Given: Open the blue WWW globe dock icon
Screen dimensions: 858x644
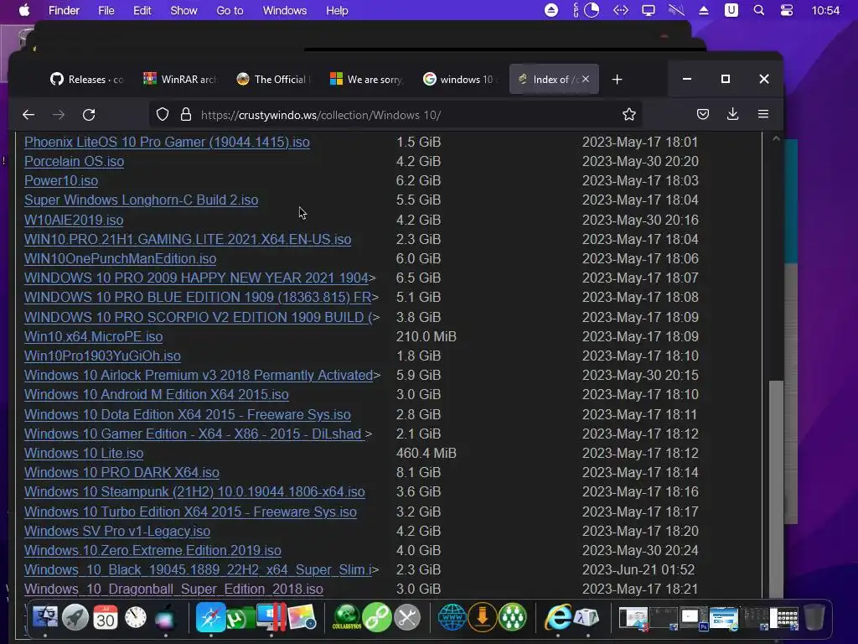Looking at the screenshot, I should click(x=452, y=617).
